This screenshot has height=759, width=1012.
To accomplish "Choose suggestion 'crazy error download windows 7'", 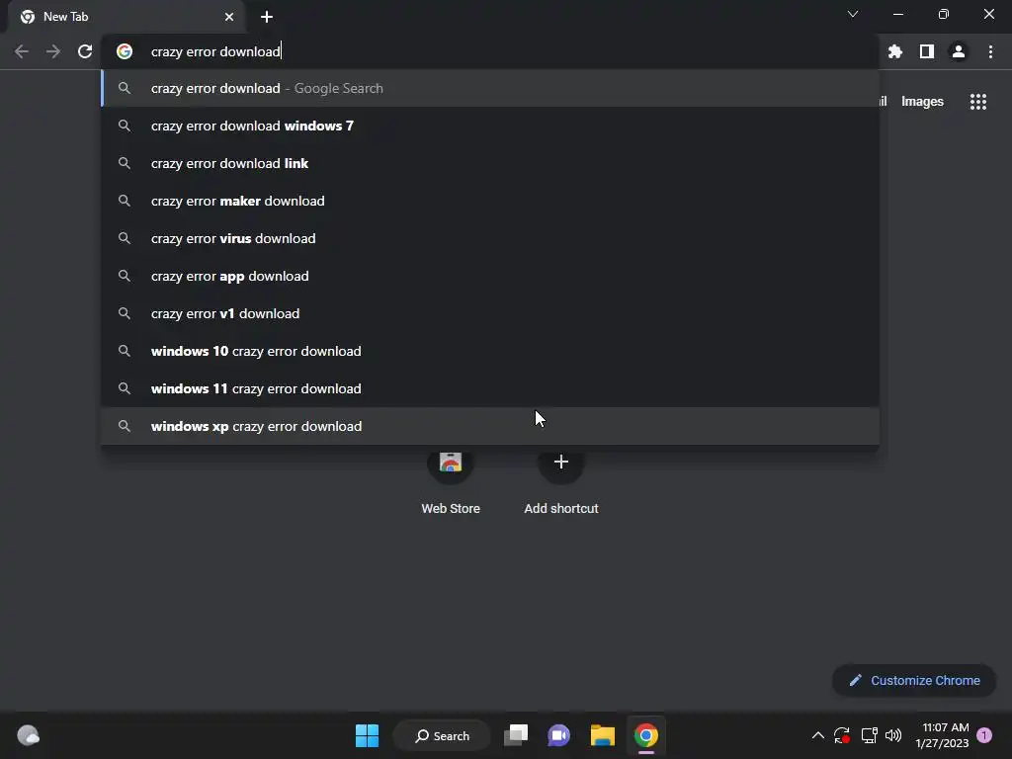I will (x=490, y=126).
